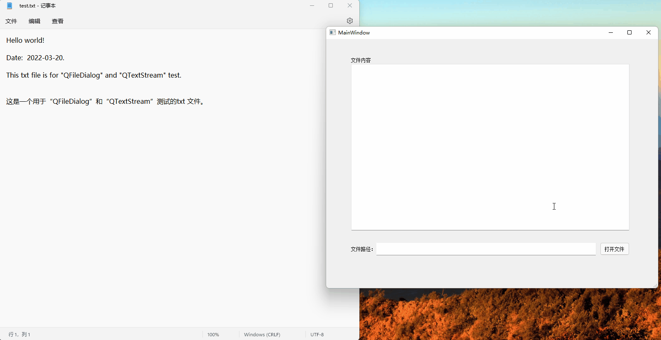The image size is (661, 340).
Task: Click the Notepad app icon in title bar
Action: (10, 6)
